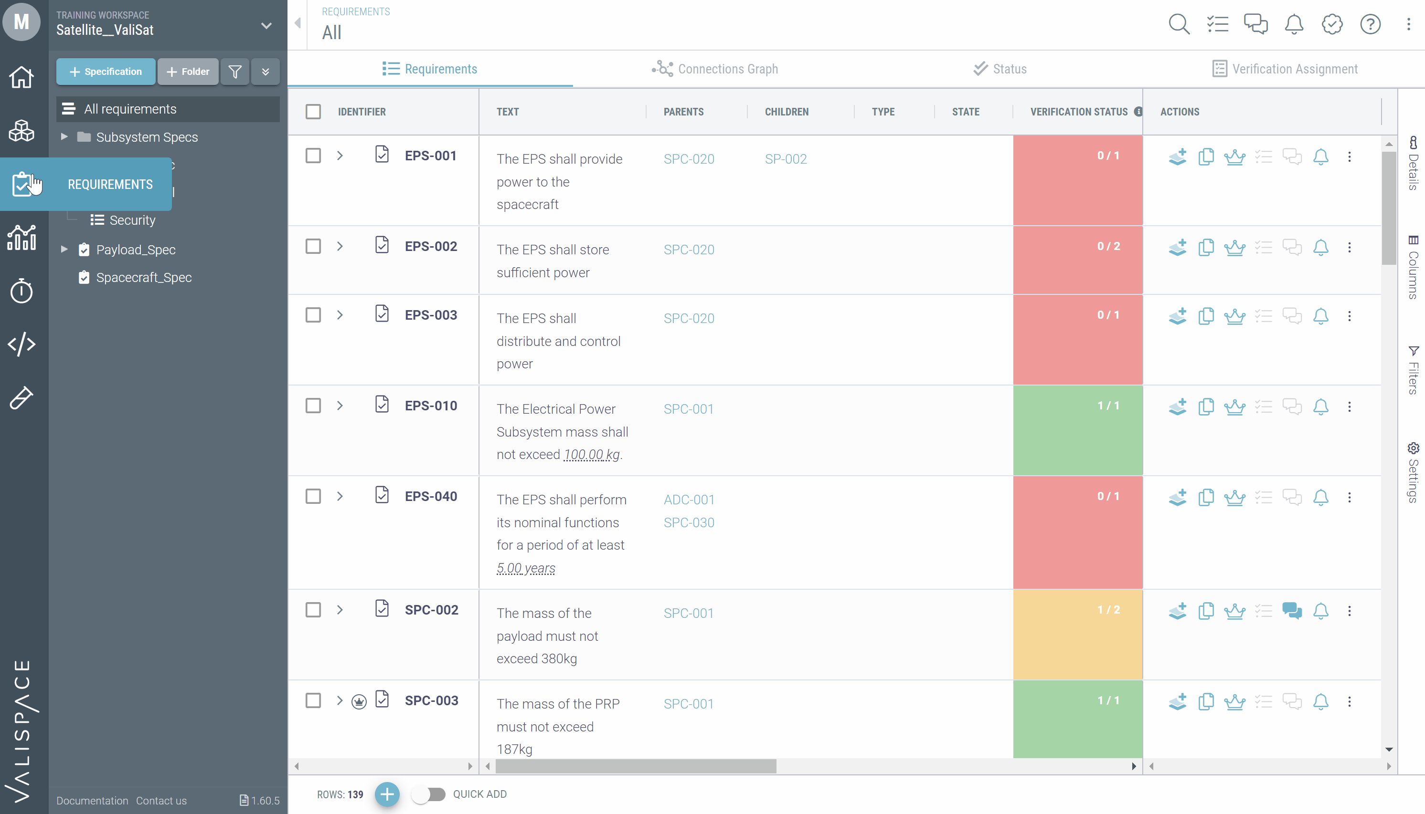This screenshot has width=1425, height=814.
Task: Open the analysis charts sidebar icon
Action: click(x=21, y=238)
